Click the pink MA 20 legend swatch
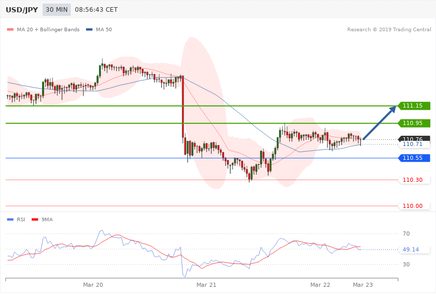This screenshot has height=295, width=436. pos(10,29)
